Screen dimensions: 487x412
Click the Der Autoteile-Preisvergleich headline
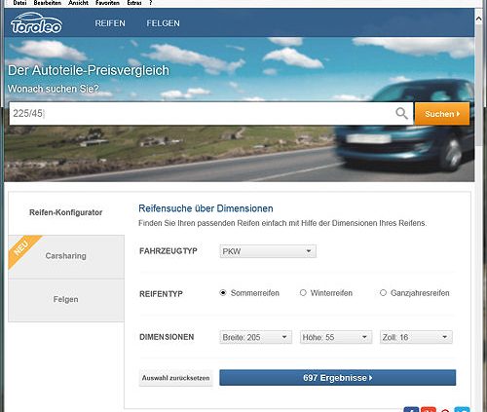point(89,70)
